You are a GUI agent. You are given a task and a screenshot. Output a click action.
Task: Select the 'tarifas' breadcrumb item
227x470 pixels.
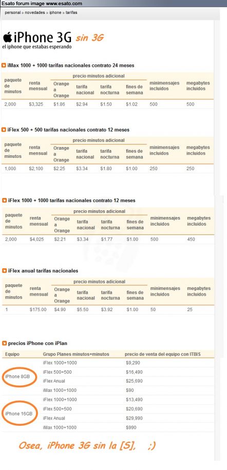pos(71,12)
